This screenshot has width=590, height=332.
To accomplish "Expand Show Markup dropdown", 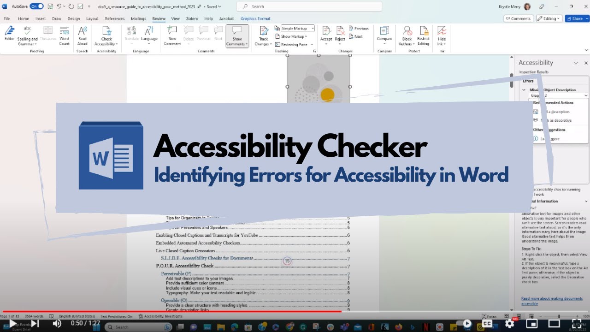I will point(292,36).
